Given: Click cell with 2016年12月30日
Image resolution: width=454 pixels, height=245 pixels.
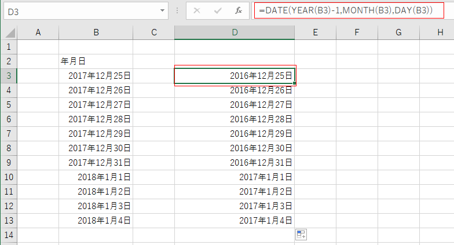Looking at the screenshot, I should point(235,148).
